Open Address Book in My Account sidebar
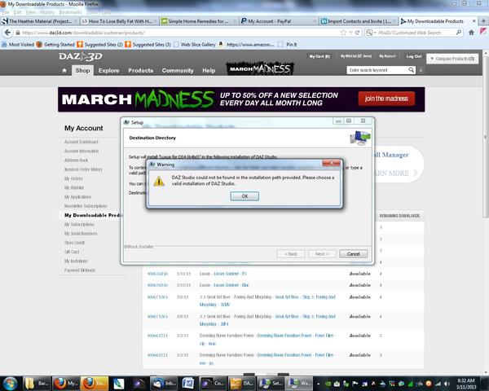The image size is (489, 391). click(x=76, y=160)
